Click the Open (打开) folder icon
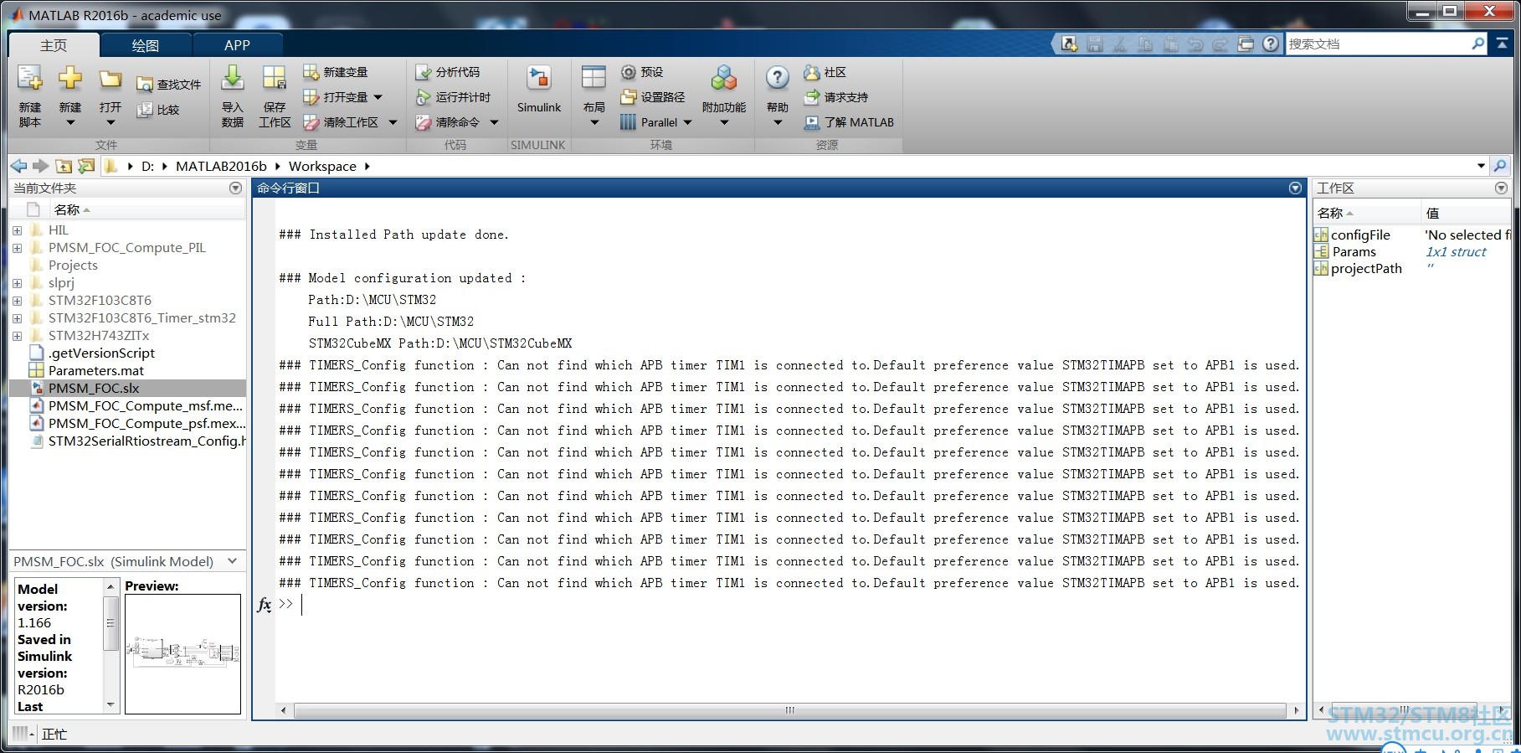This screenshot has height=753, width=1521. [110, 80]
